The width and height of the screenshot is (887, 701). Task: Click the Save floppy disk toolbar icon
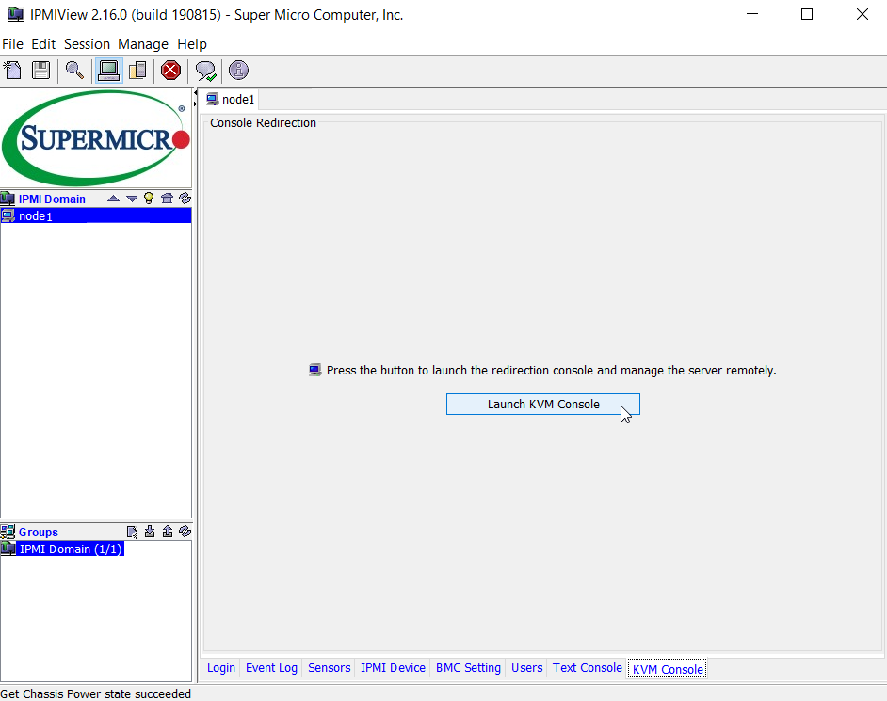pyautogui.click(x=40, y=71)
